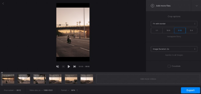Open the Fit with border dropdown

pos(174,24)
